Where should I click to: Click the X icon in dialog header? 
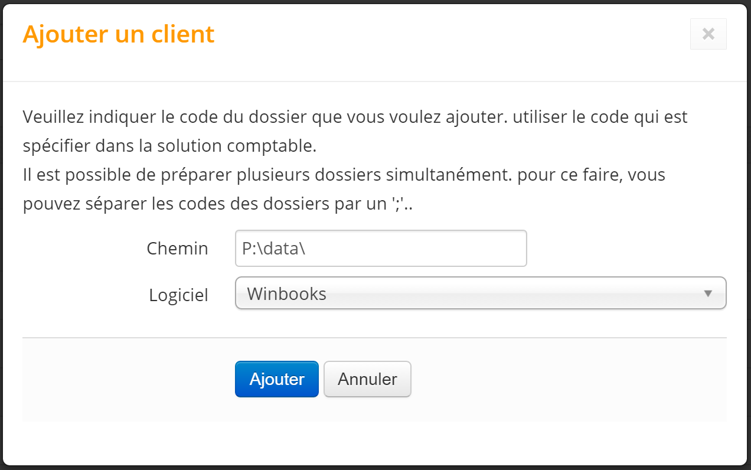(x=708, y=34)
